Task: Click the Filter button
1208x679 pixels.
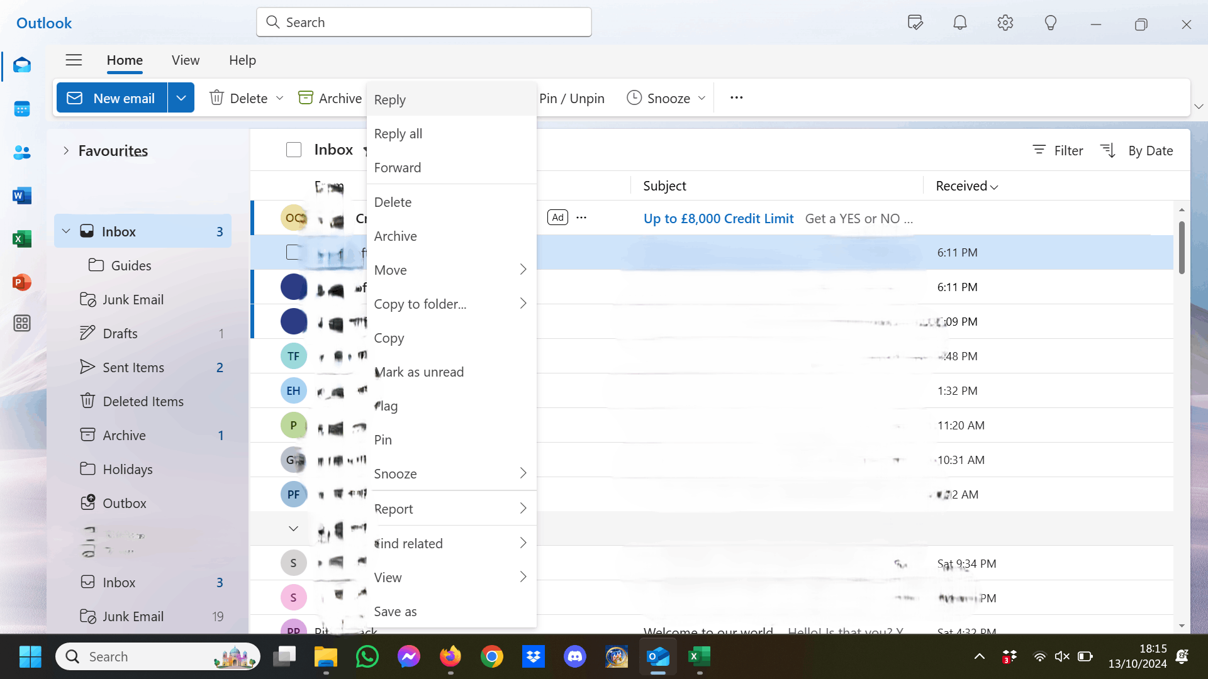Action: pyautogui.click(x=1058, y=150)
